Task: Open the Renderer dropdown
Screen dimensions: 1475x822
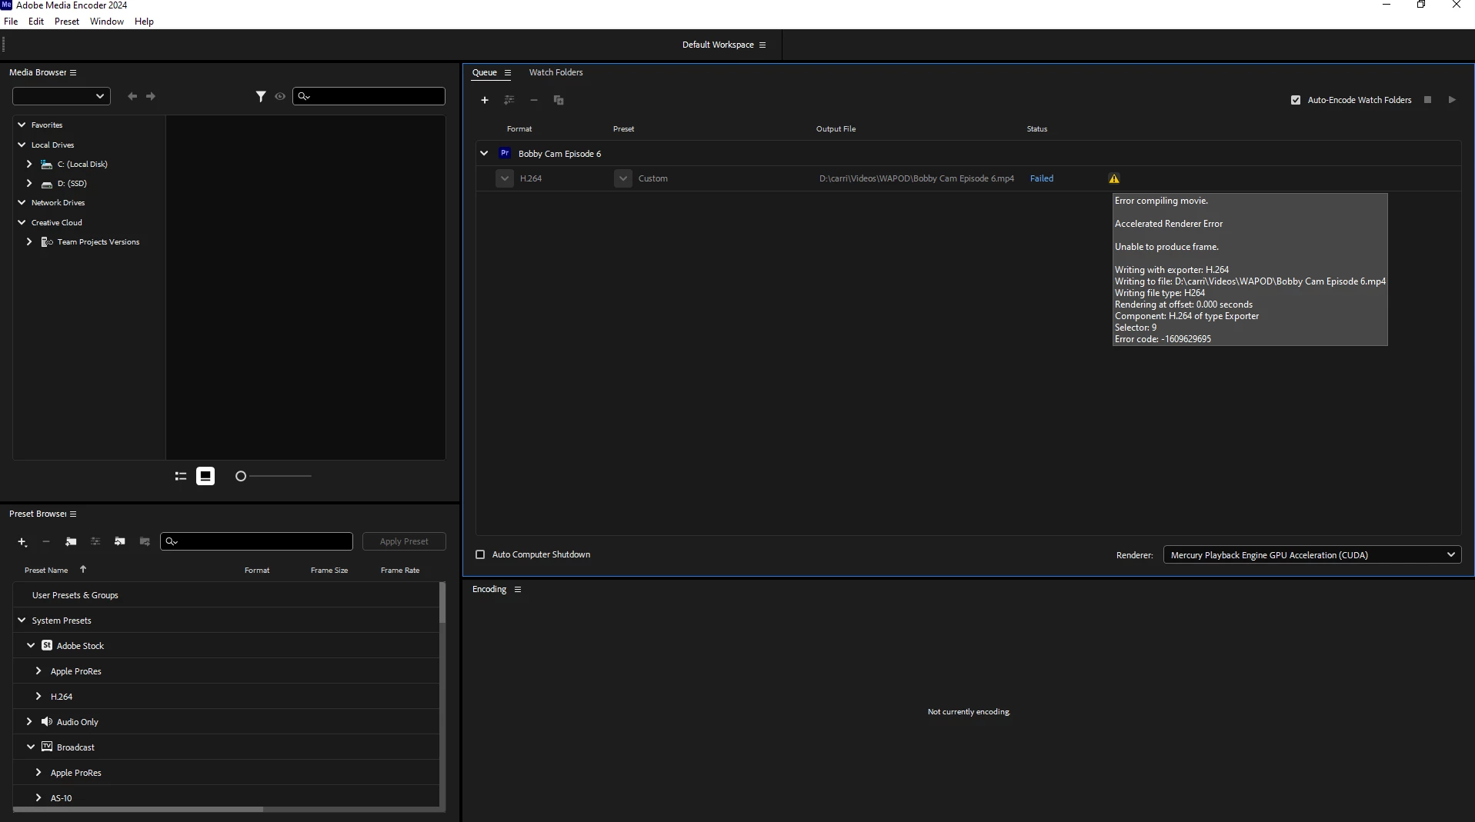Action: [1312, 554]
